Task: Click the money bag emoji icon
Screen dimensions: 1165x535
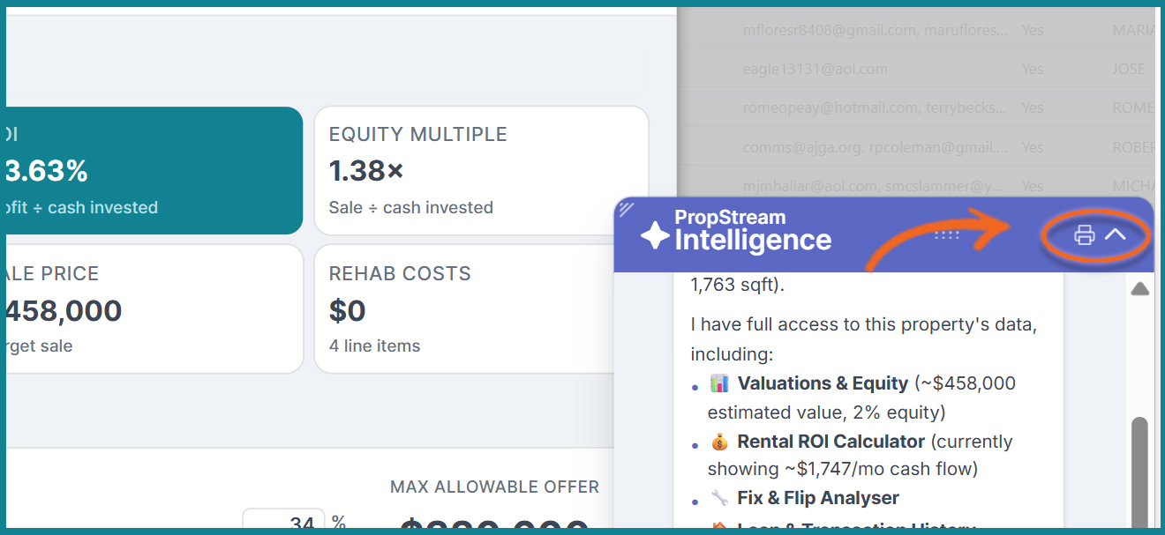Action: point(720,442)
